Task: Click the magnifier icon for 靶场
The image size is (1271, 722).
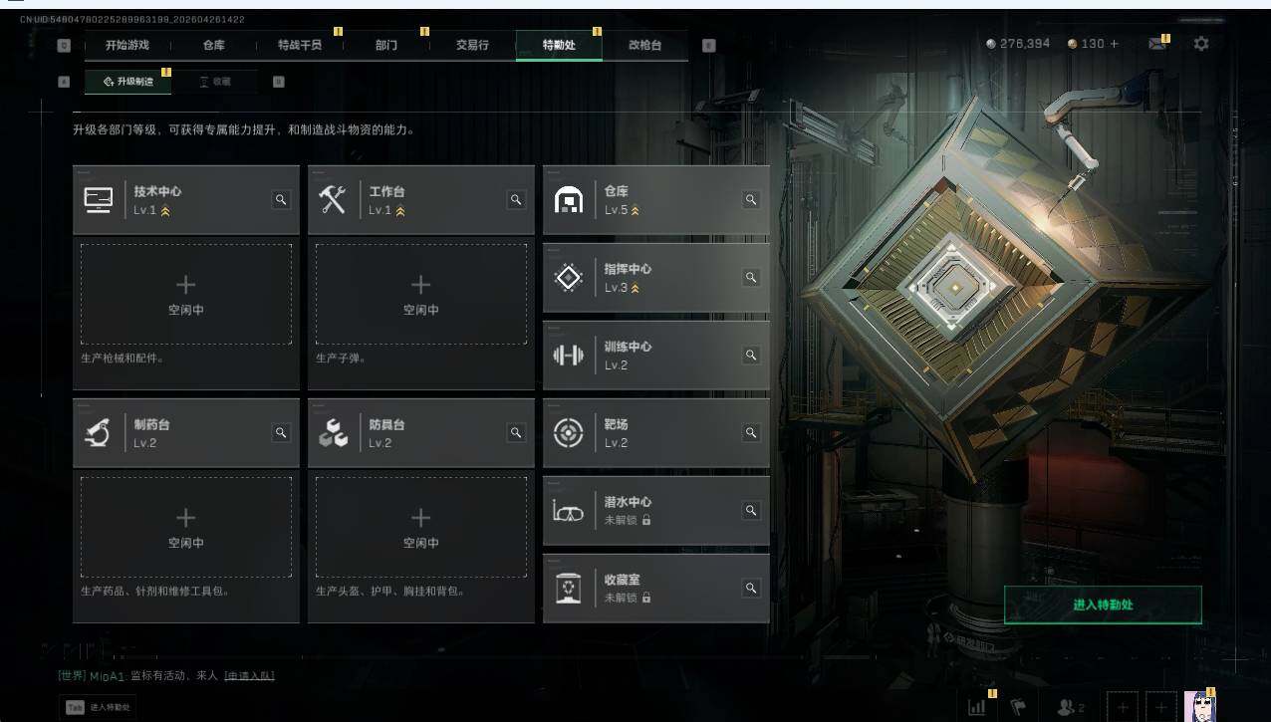Action: (x=751, y=433)
